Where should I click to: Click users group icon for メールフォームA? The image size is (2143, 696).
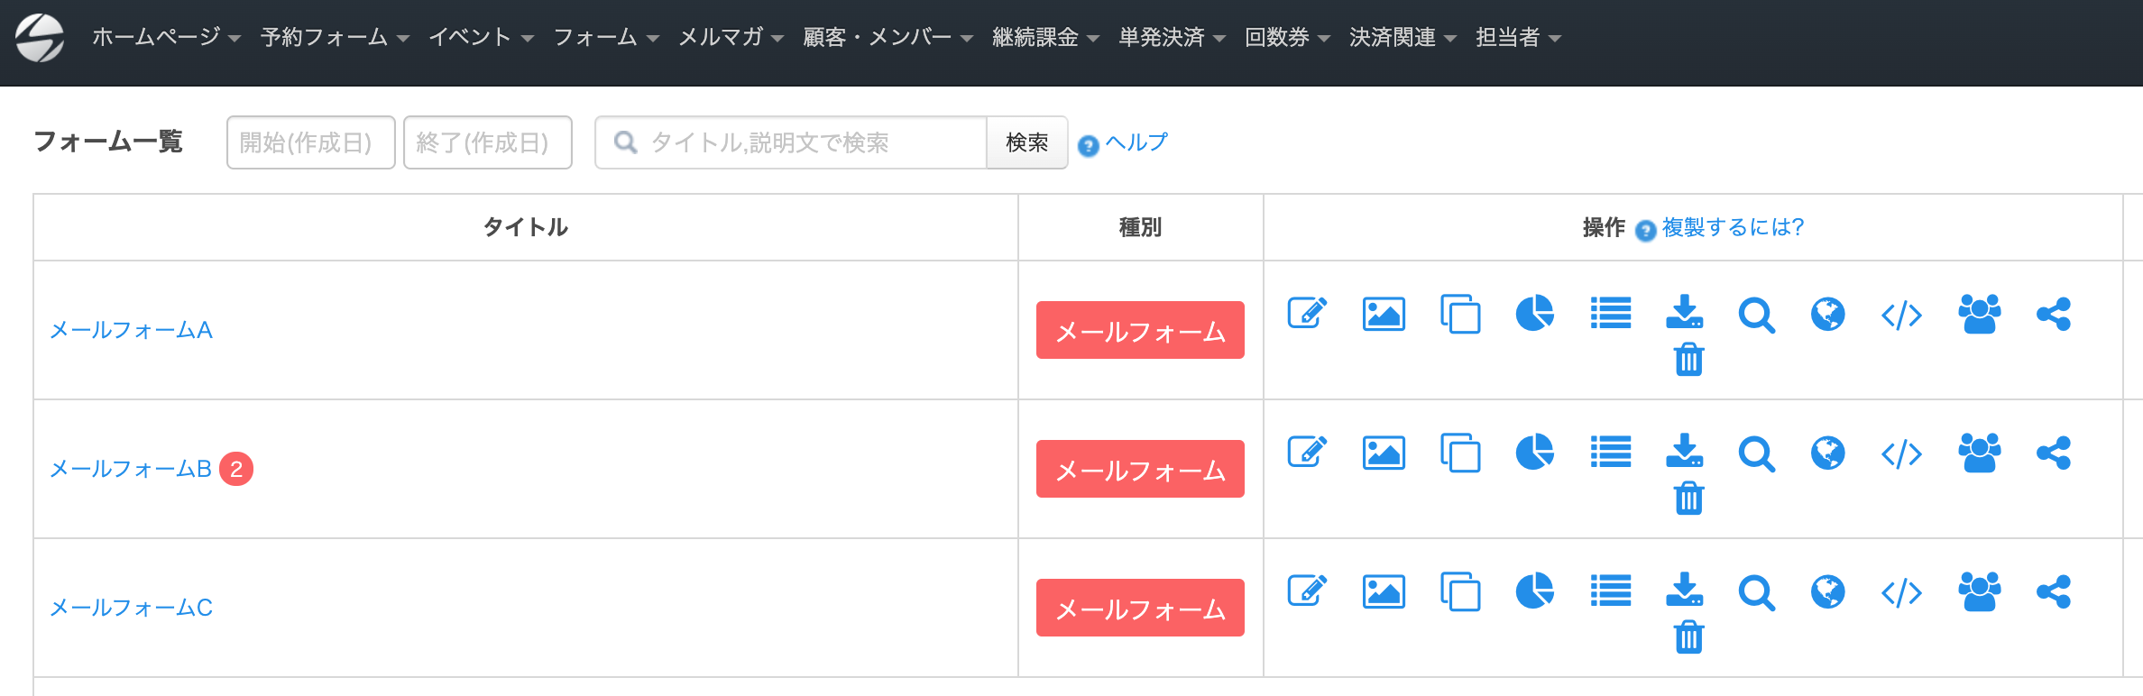(x=1979, y=314)
